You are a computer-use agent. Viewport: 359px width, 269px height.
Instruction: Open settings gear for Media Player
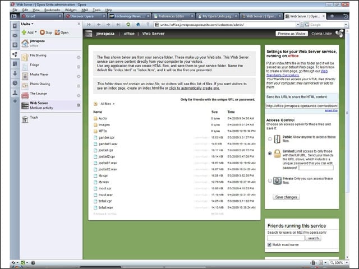coord(79,76)
